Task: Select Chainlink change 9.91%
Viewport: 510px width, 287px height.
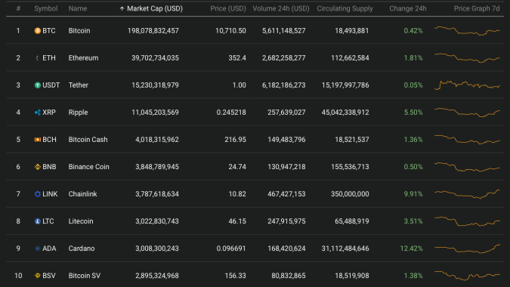Action: coord(413,194)
